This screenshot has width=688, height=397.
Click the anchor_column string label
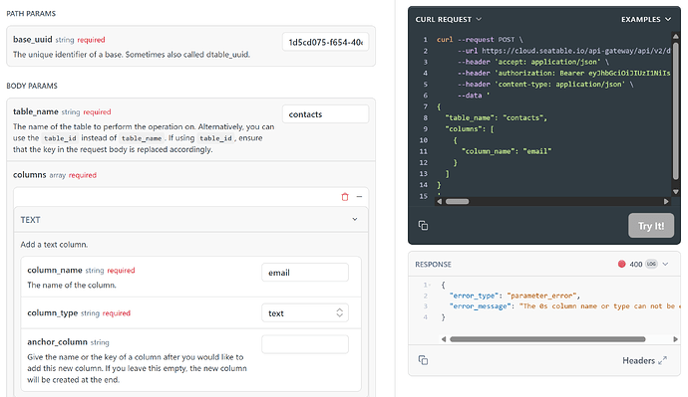68,342
